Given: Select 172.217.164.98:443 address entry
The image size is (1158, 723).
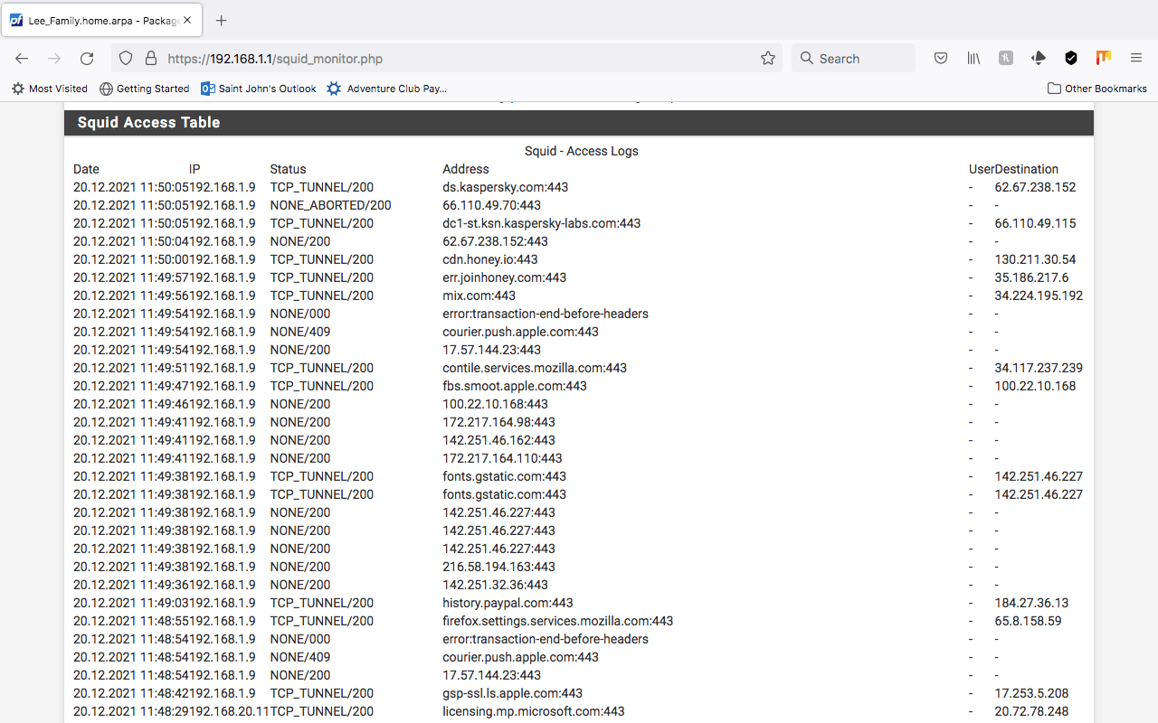Looking at the screenshot, I should [499, 422].
